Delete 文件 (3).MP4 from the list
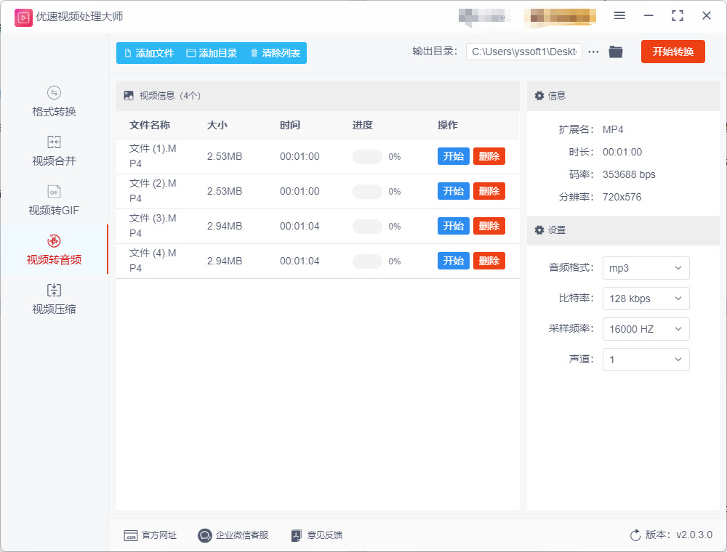 click(x=489, y=226)
